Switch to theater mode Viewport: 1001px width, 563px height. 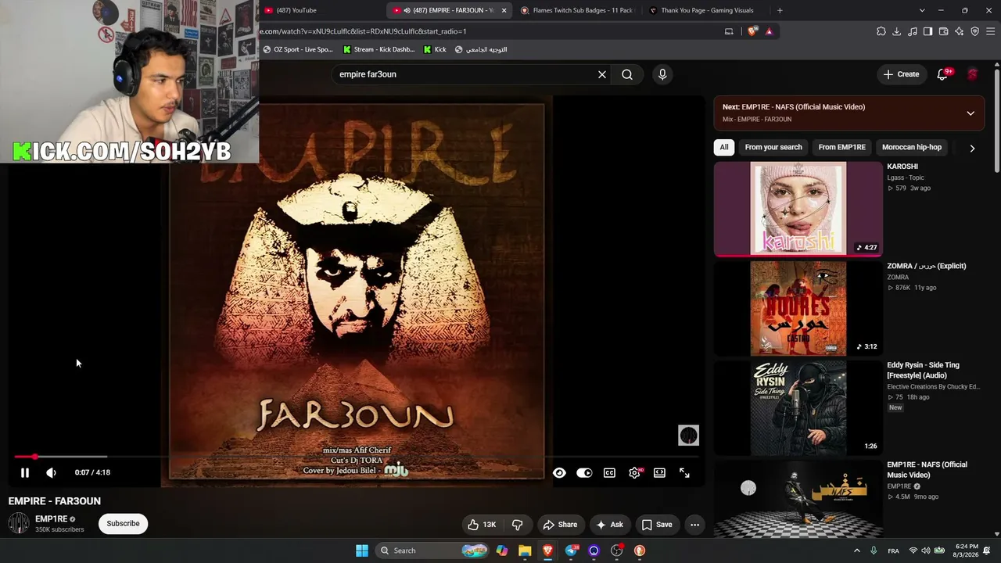pos(659,472)
